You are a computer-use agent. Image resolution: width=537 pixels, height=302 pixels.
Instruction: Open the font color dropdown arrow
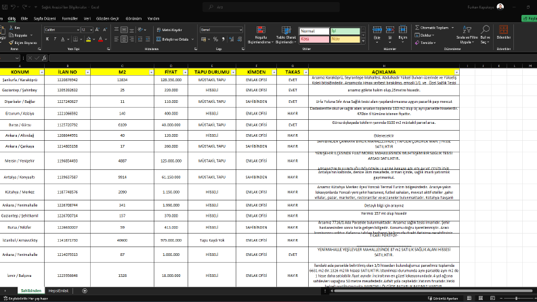(x=106, y=39)
